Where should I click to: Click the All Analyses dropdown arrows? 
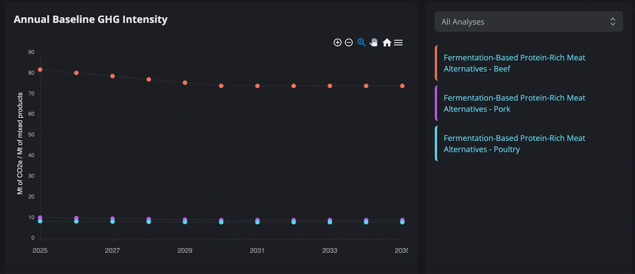[x=613, y=22]
